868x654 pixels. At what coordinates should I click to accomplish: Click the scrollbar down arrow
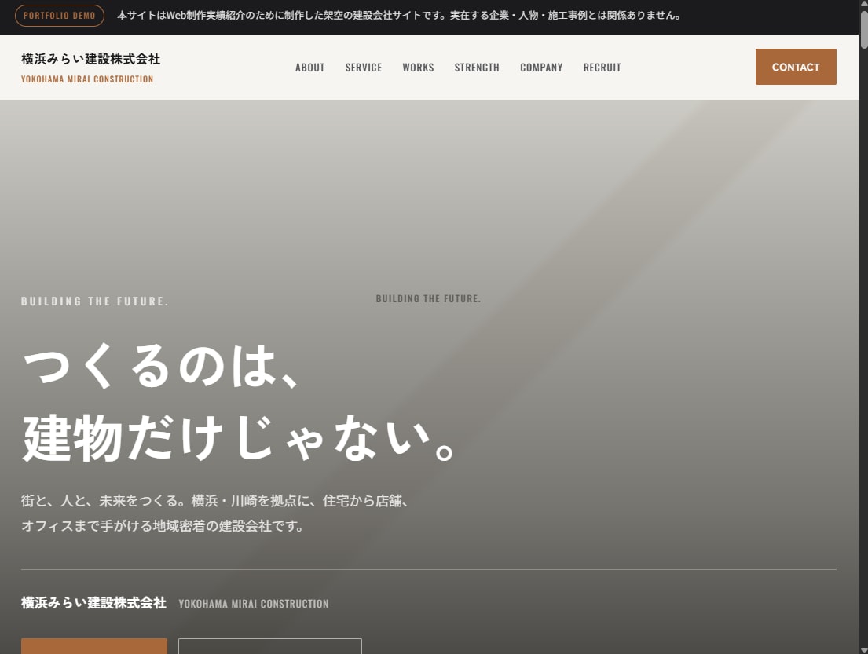tap(863, 649)
